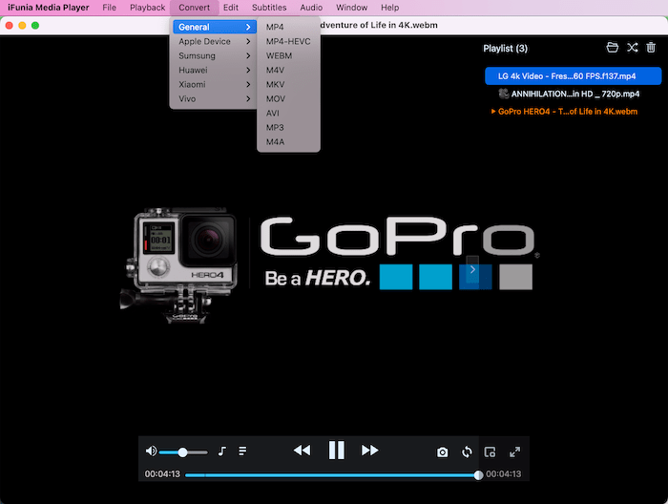Click the open folder icon in playlist
This screenshot has height=504, width=668.
pos(613,48)
